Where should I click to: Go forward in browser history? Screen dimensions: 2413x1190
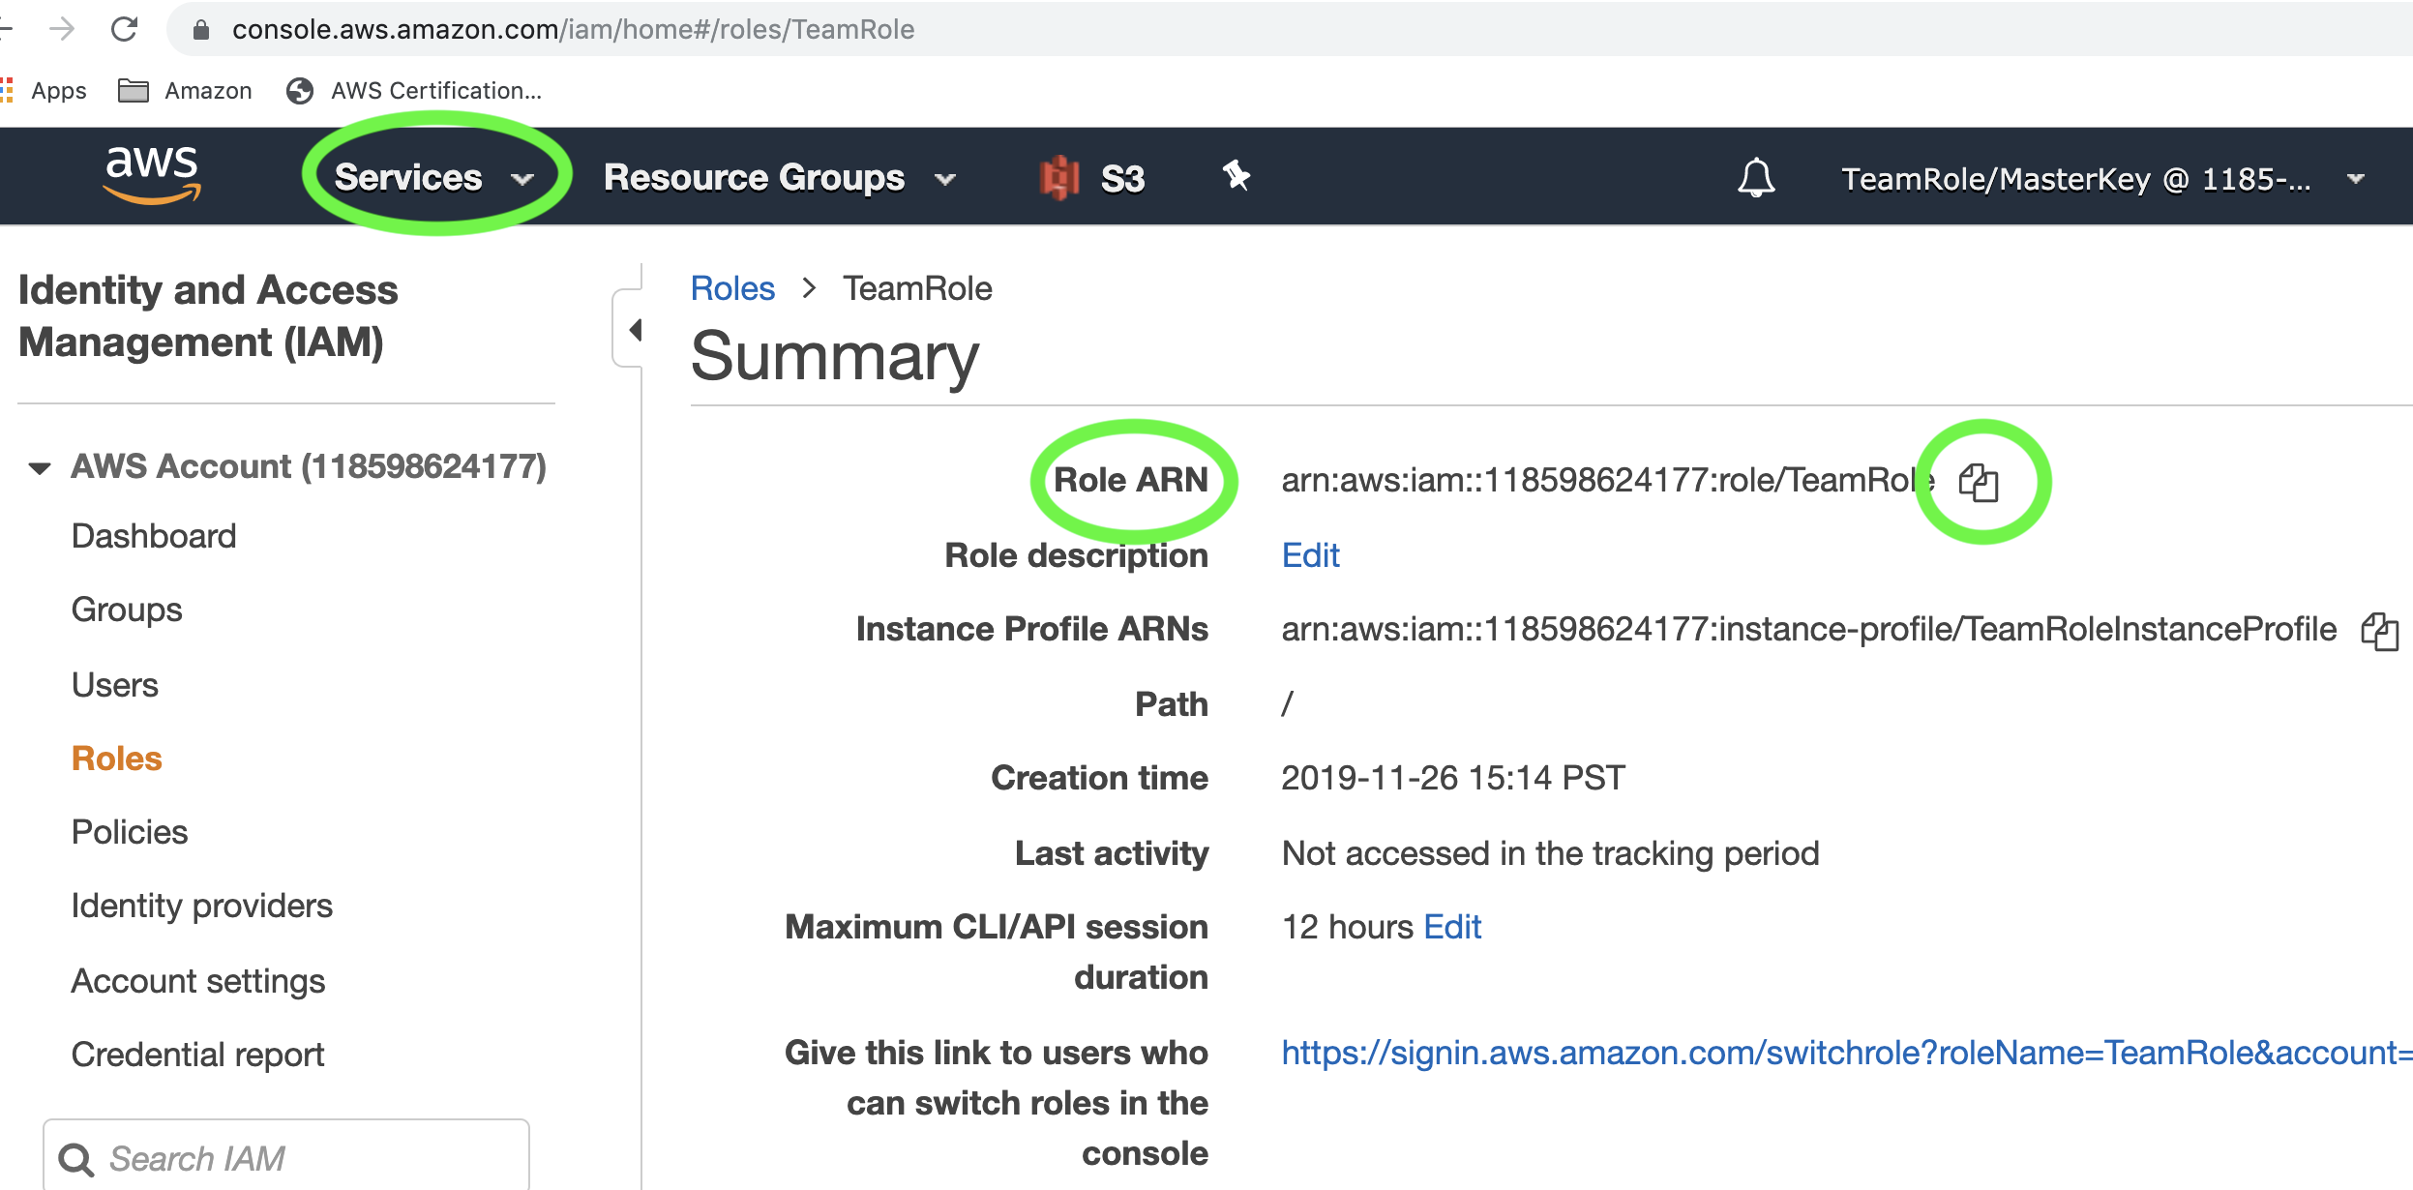[62, 29]
